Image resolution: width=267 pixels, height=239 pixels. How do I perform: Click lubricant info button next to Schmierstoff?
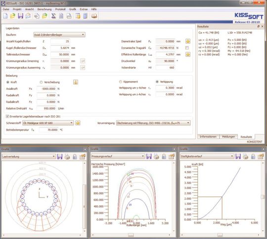78,123
